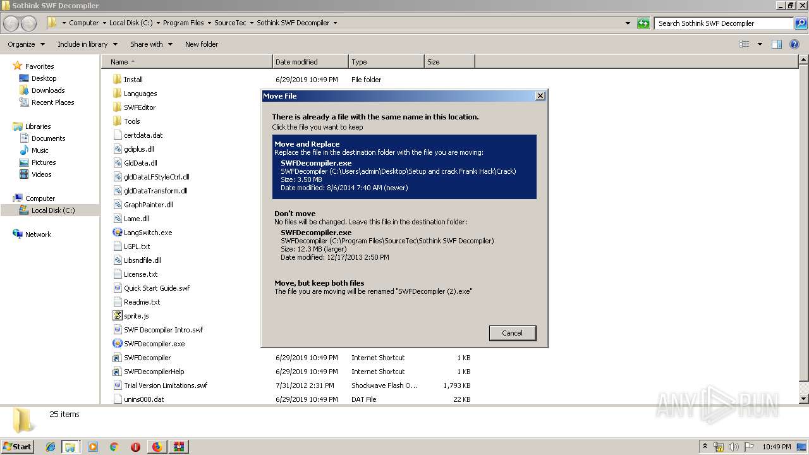Expand the Computer breadcrumb arrow
Viewport: 809px width, 455px height.
[104, 23]
